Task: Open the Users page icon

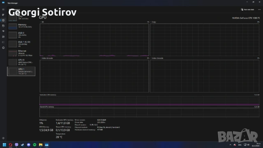Action: [x=3, y=37]
